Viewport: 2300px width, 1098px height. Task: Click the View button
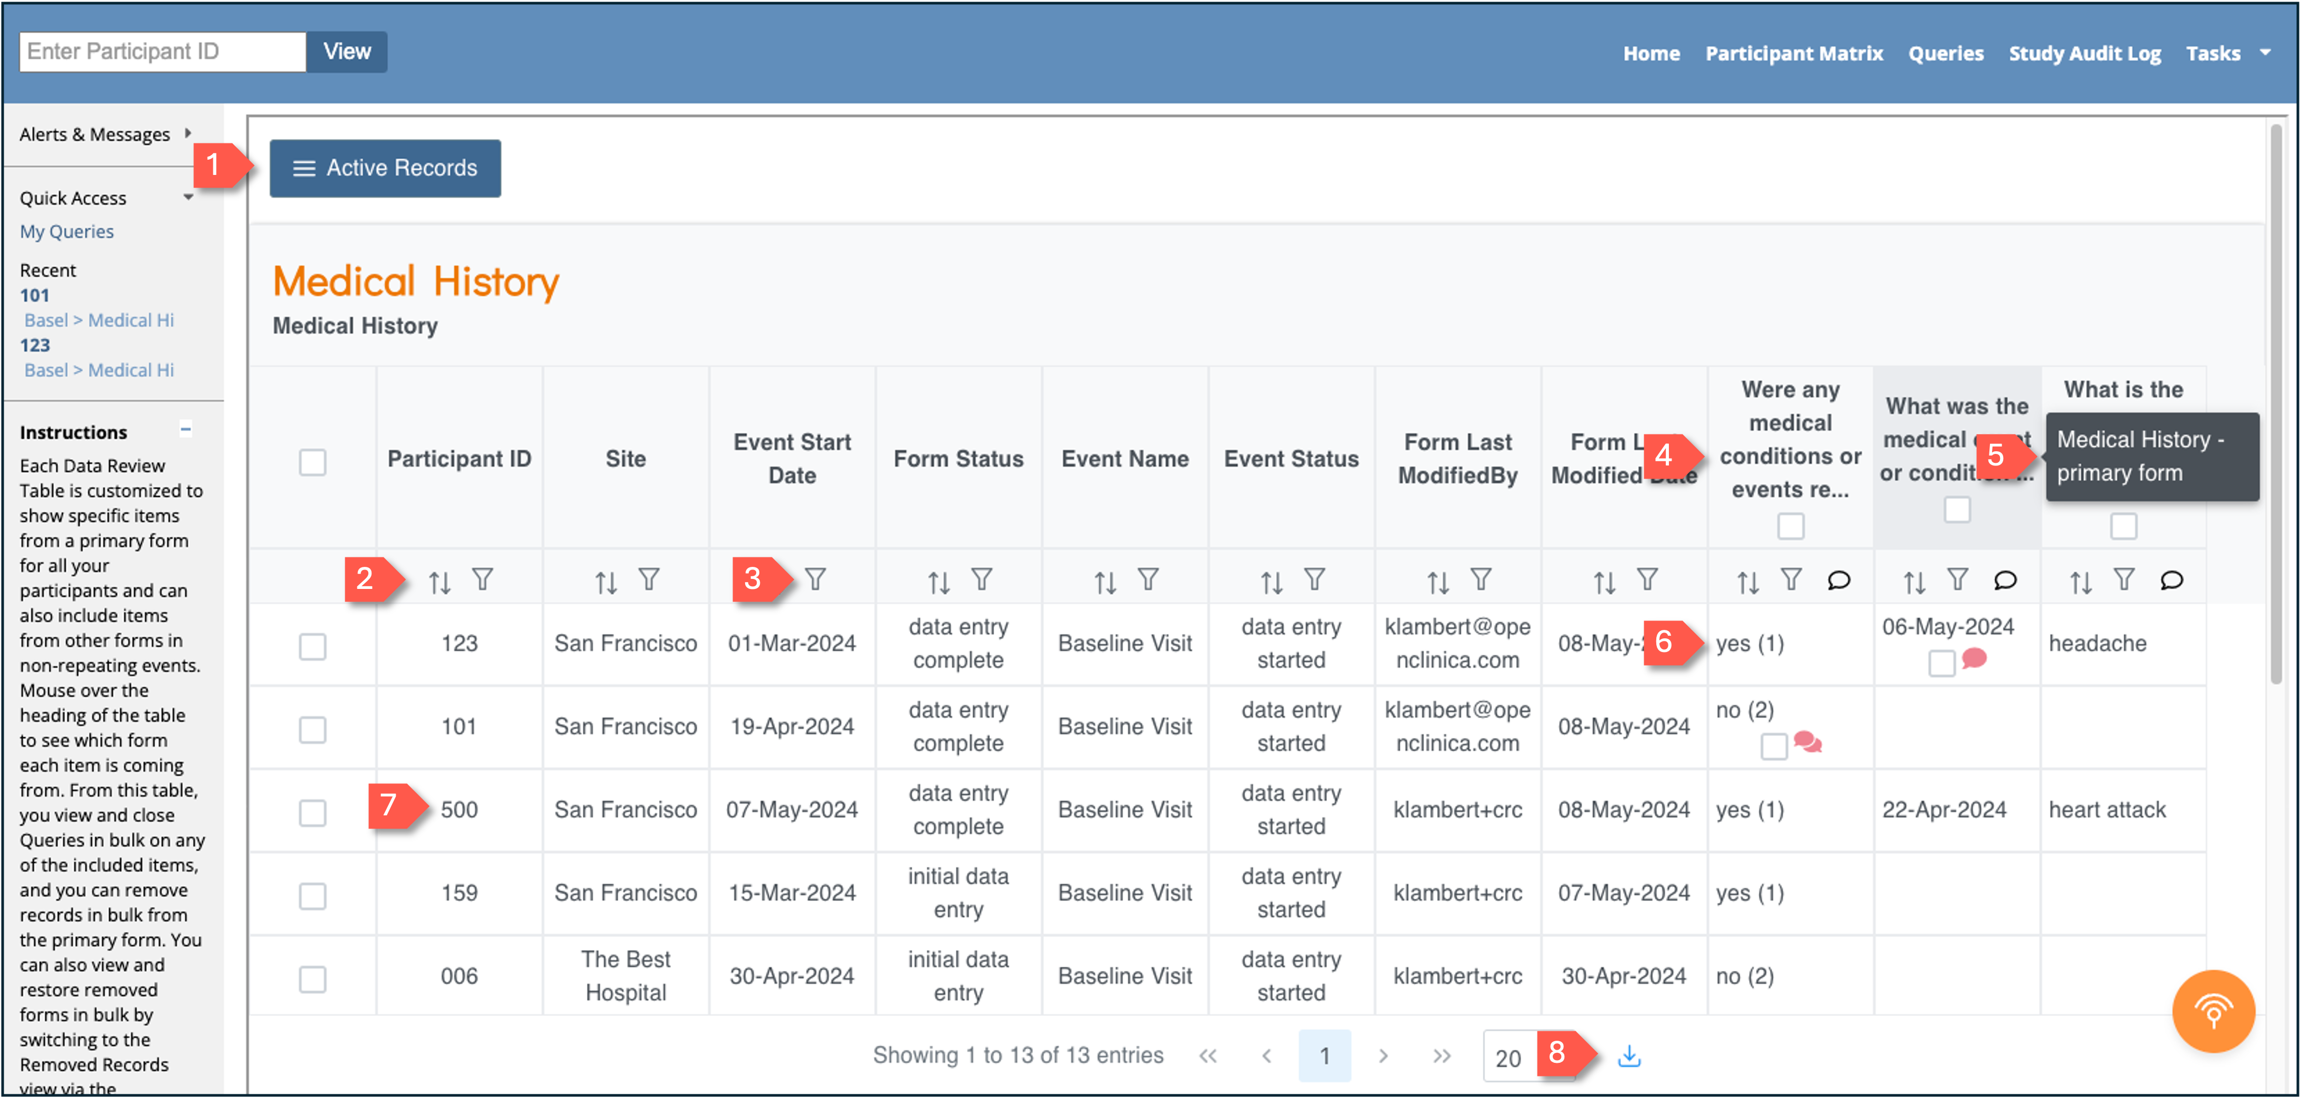point(346,52)
